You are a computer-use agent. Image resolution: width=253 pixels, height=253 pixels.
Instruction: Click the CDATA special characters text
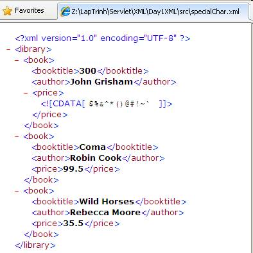[119, 104]
